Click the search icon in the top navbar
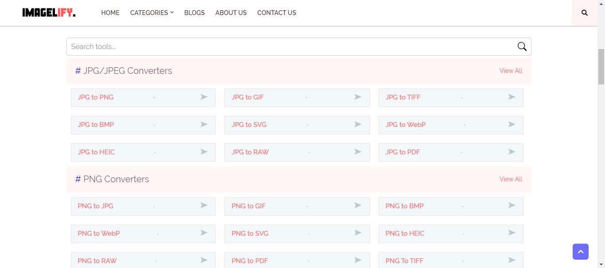The height and width of the screenshot is (268, 605). point(584,12)
